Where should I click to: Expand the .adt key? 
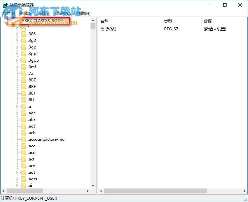point(17,172)
